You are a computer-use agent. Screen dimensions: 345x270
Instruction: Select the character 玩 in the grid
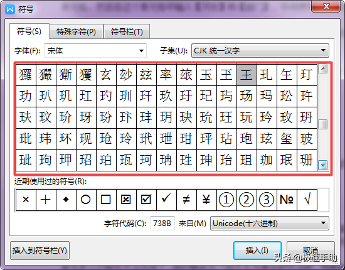coord(247,117)
